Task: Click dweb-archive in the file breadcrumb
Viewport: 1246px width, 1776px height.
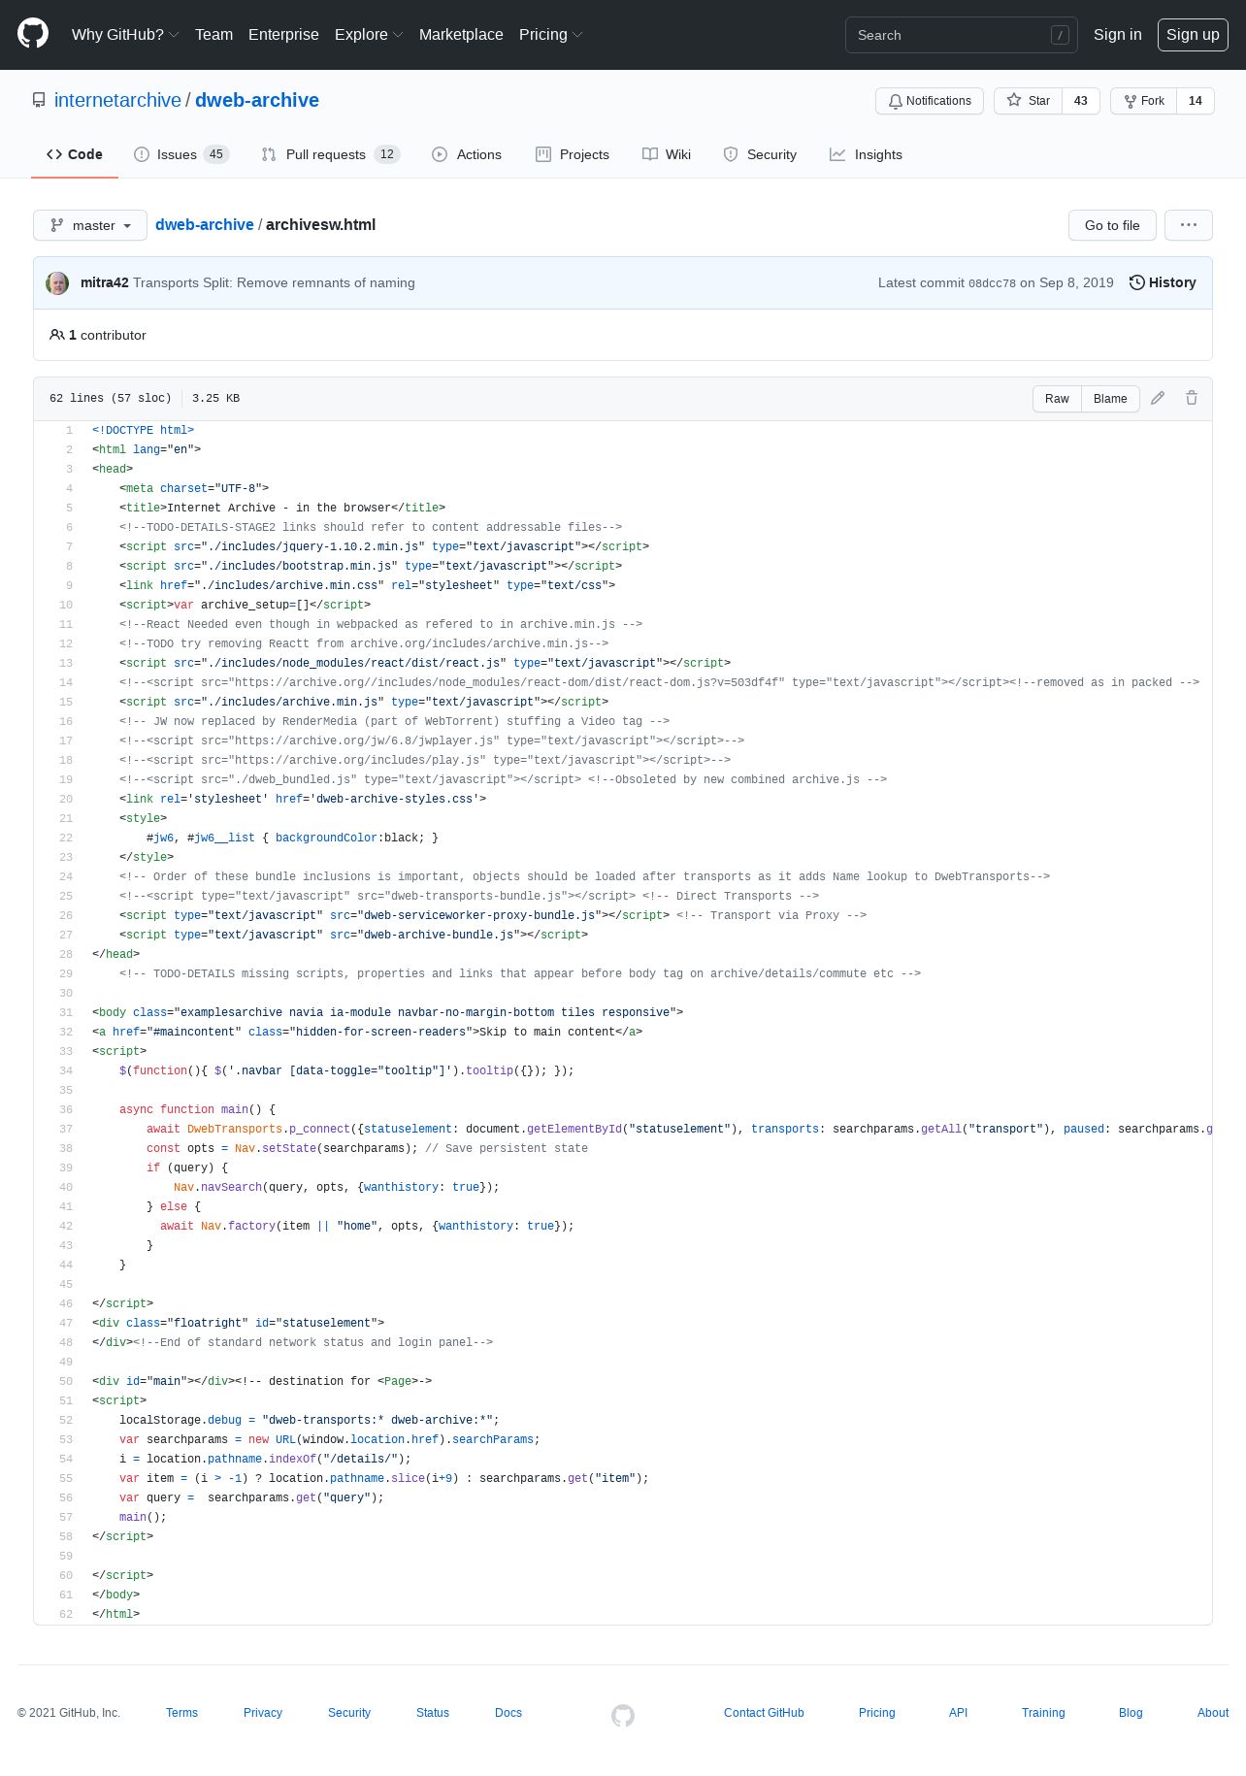Action: pyautogui.click(x=205, y=224)
